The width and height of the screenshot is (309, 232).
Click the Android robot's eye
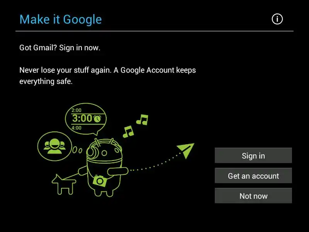tap(104, 153)
